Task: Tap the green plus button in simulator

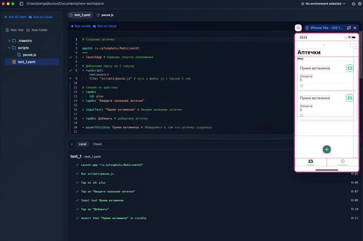Action: pyautogui.click(x=327, y=149)
